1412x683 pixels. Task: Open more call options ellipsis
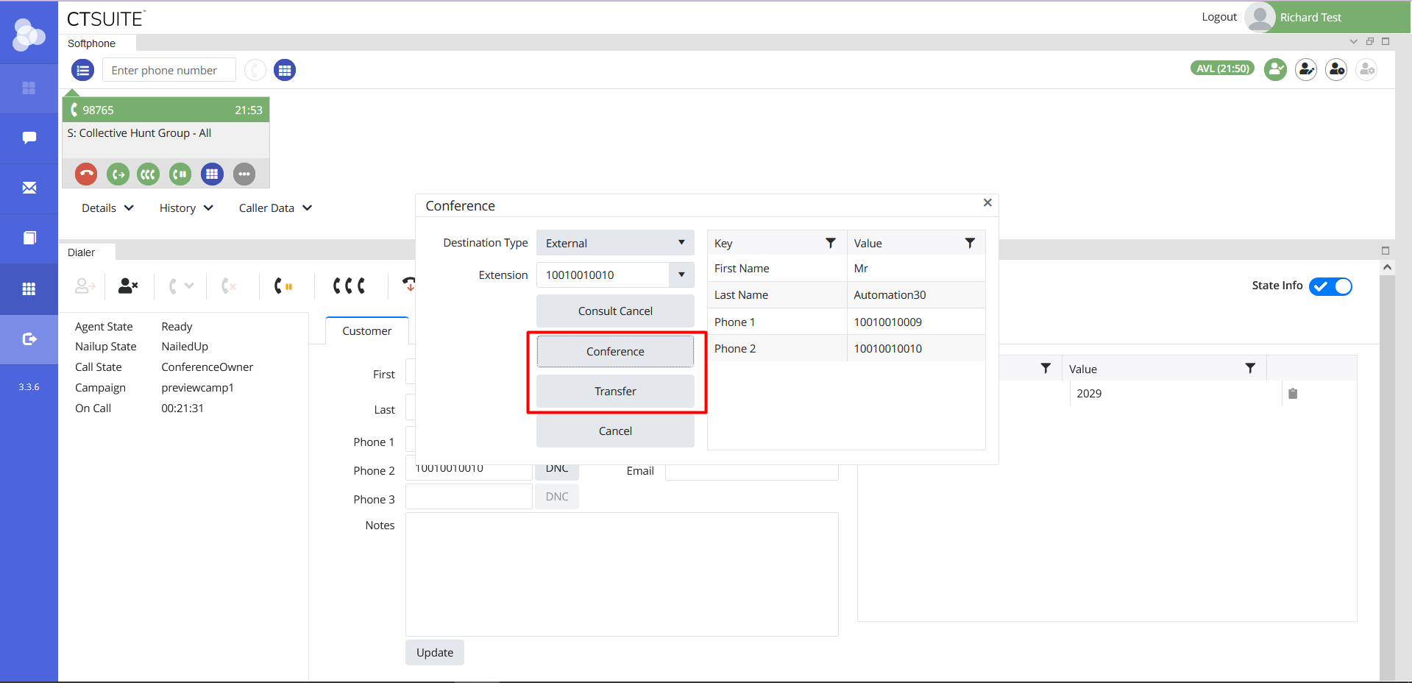click(x=244, y=174)
